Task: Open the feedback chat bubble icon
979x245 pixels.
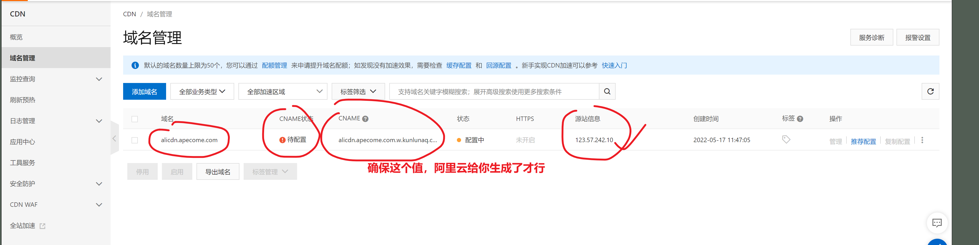Action: tap(937, 222)
